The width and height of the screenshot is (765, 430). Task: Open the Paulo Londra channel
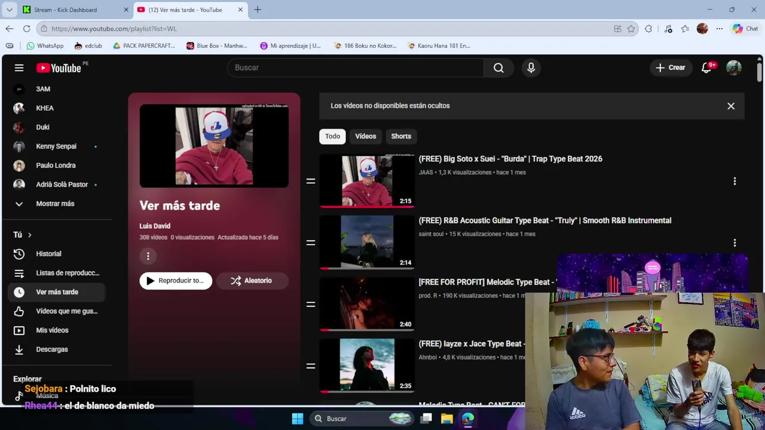pos(57,165)
